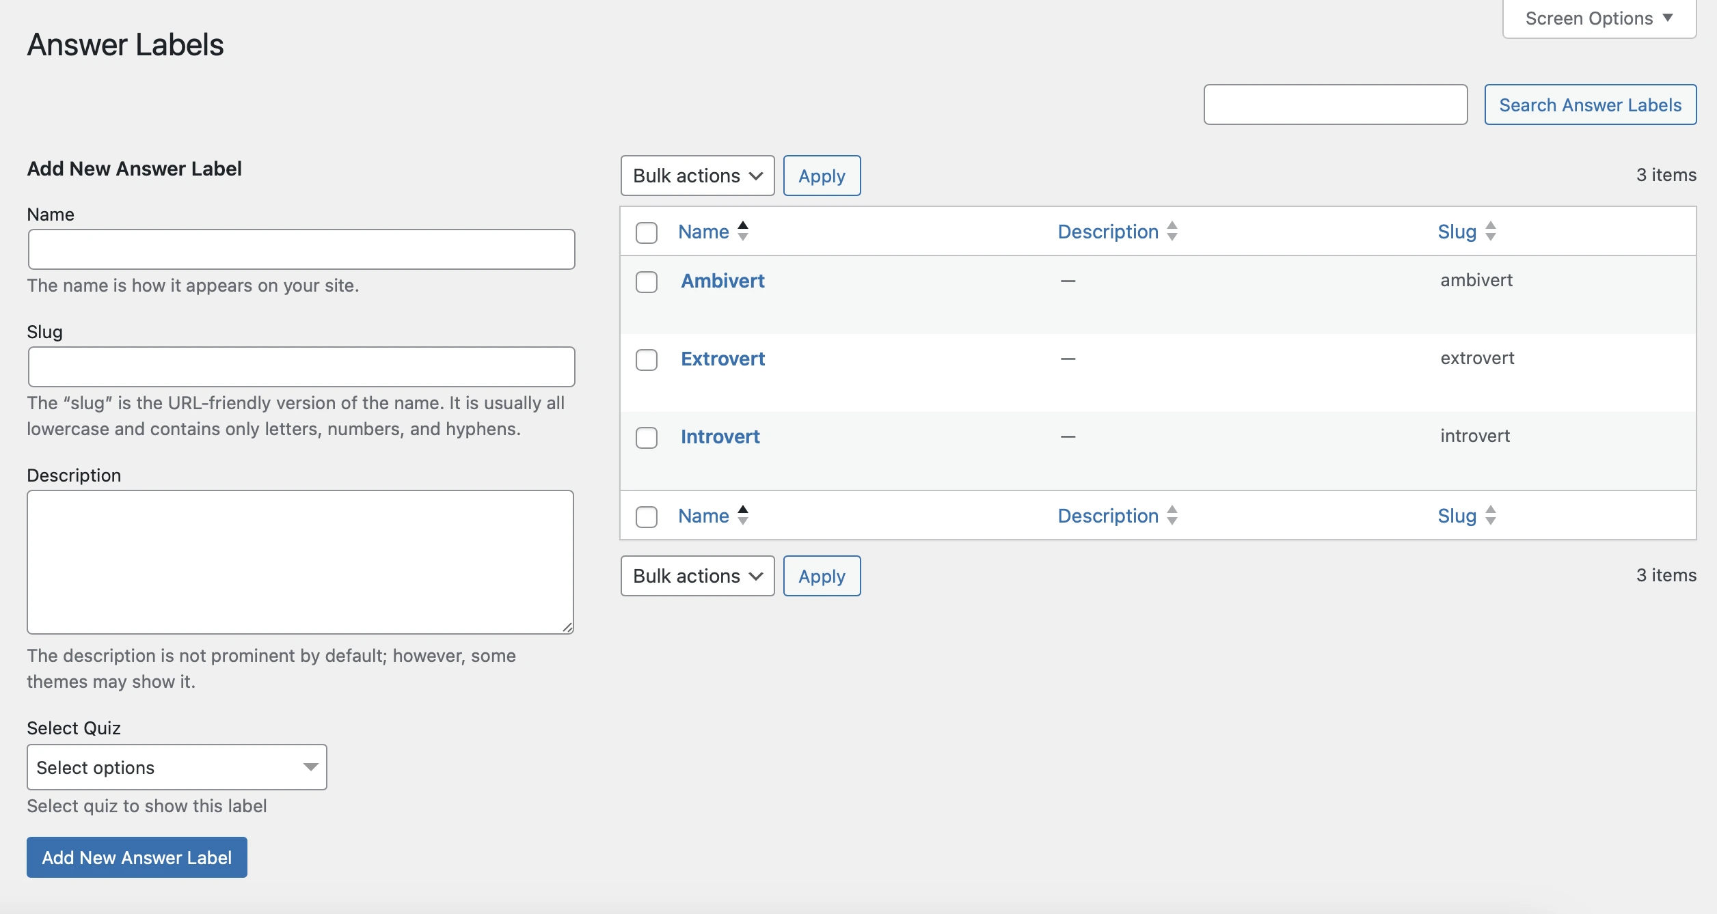
Task: Open the top Bulk actions dropdown
Action: (697, 176)
